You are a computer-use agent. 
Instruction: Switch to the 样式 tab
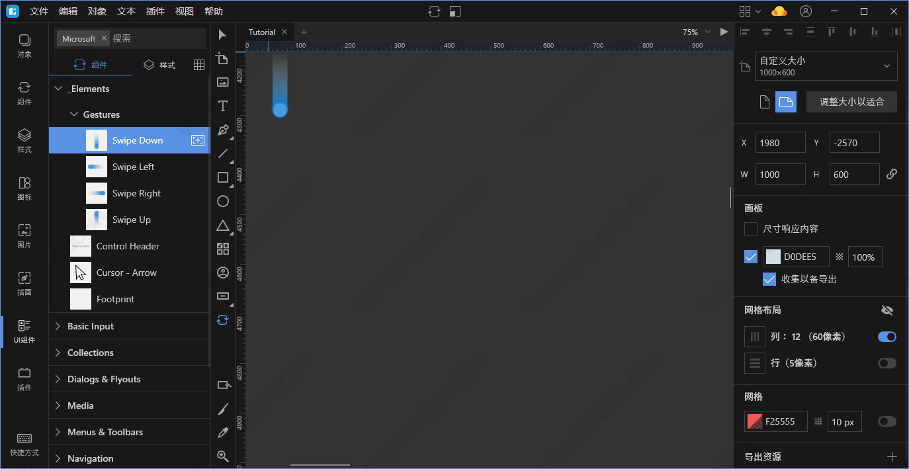(159, 65)
